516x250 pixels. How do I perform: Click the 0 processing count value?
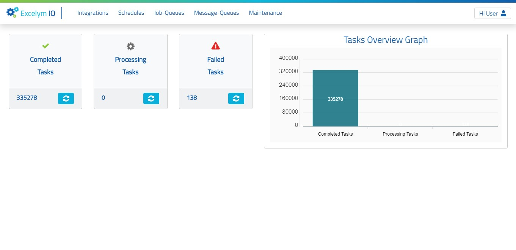104,98
